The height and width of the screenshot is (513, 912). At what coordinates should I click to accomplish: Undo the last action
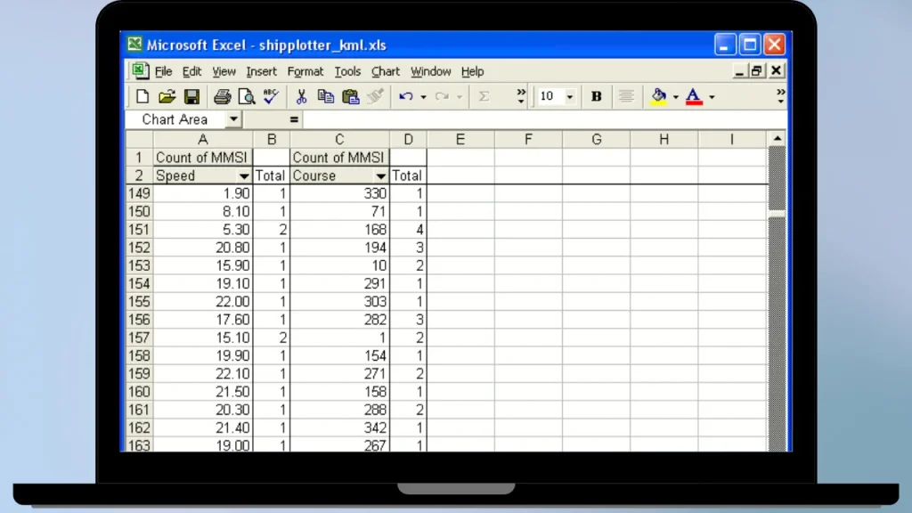click(406, 96)
